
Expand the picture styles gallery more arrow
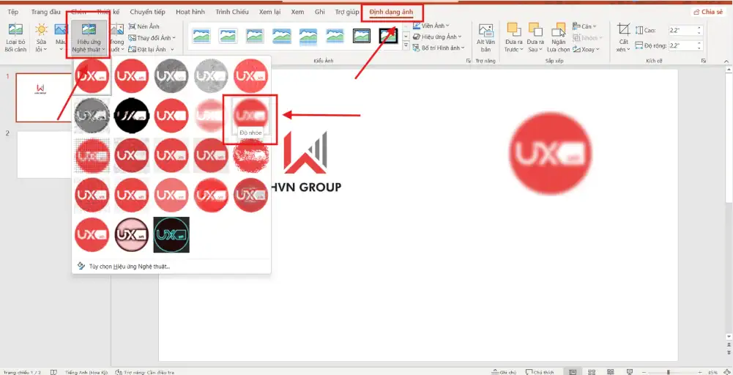click(406, 46)
